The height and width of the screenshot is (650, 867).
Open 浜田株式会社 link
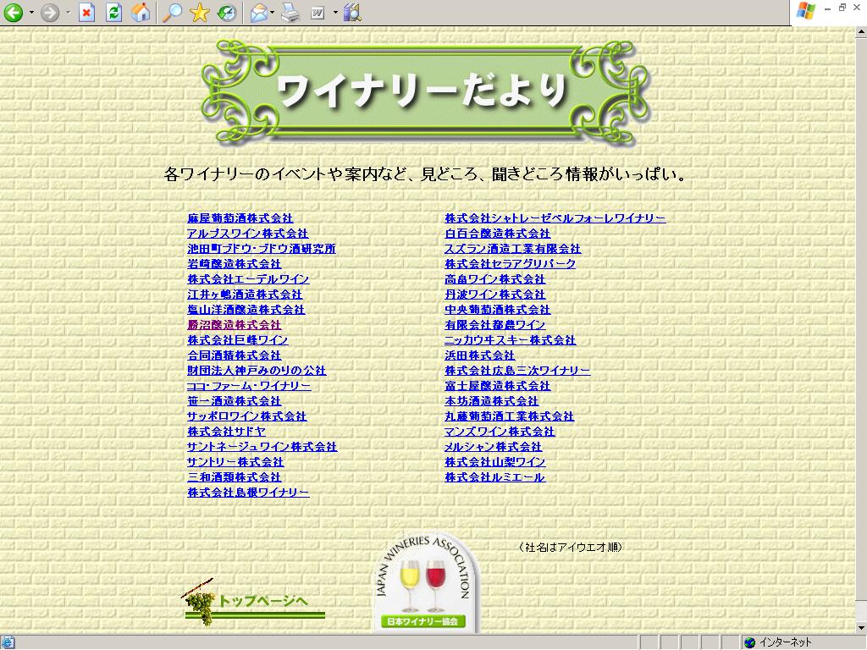480,355
